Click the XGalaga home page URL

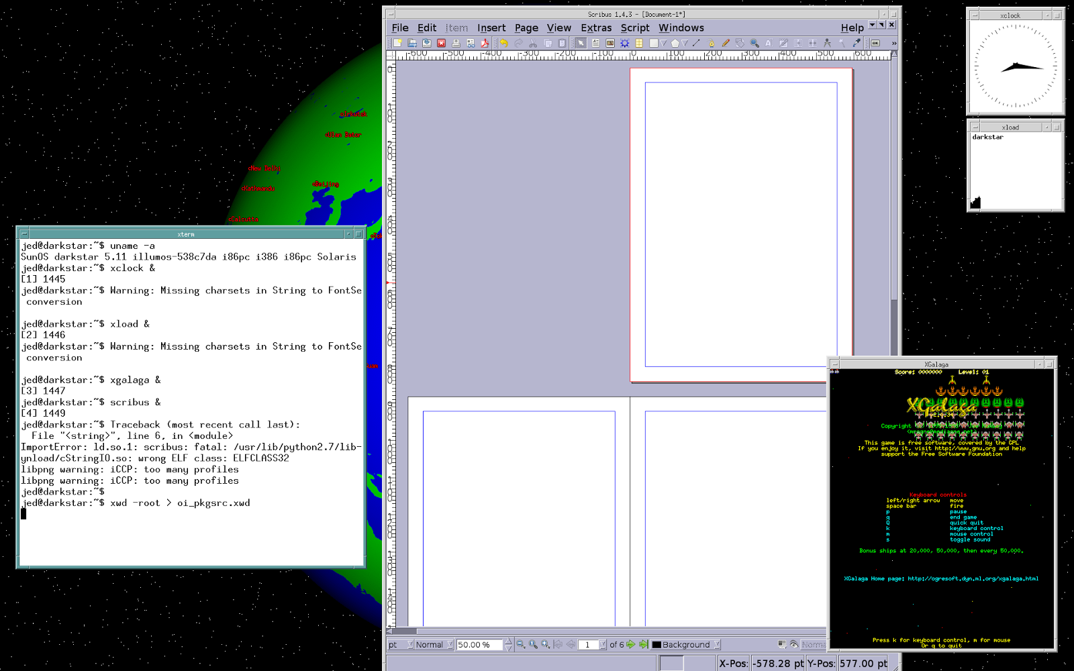click(973, 578)
